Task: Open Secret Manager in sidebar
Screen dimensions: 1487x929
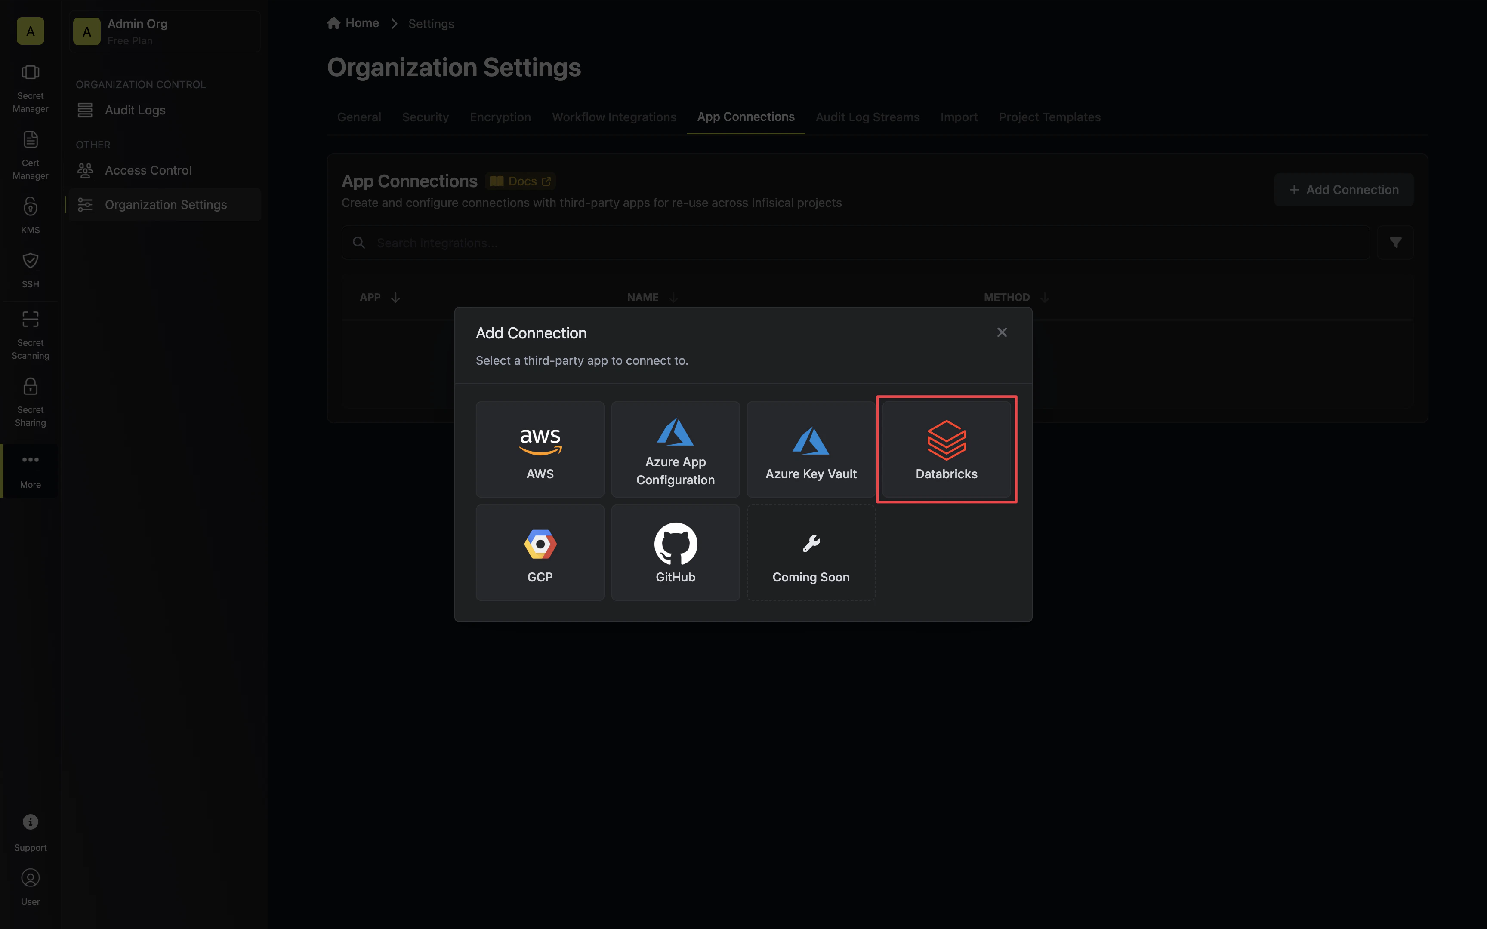Action: click(30, 89)
